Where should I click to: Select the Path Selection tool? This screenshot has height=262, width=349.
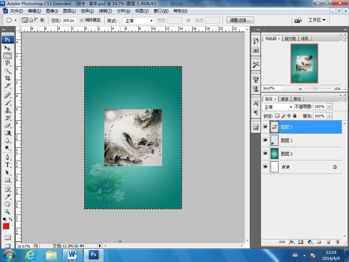7,172
